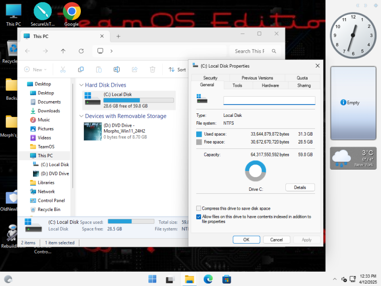Select Downloads in navigation pane
The height and width of the screenshot is (286, 381).
click(x=49, y=111)
